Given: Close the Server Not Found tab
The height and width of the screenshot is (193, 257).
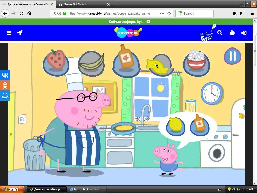Looking at the screenshot, I should pos(108,4).
